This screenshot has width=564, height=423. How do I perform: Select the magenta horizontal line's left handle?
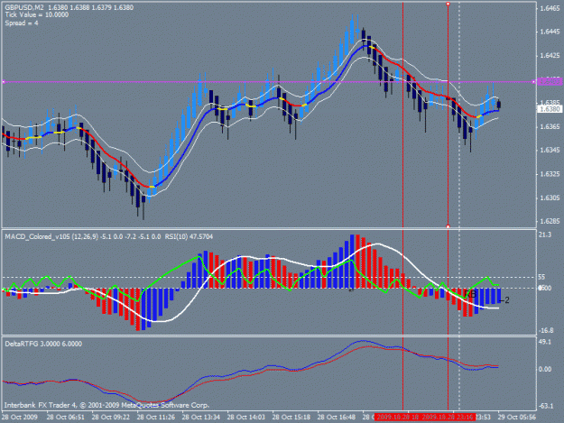4,82
